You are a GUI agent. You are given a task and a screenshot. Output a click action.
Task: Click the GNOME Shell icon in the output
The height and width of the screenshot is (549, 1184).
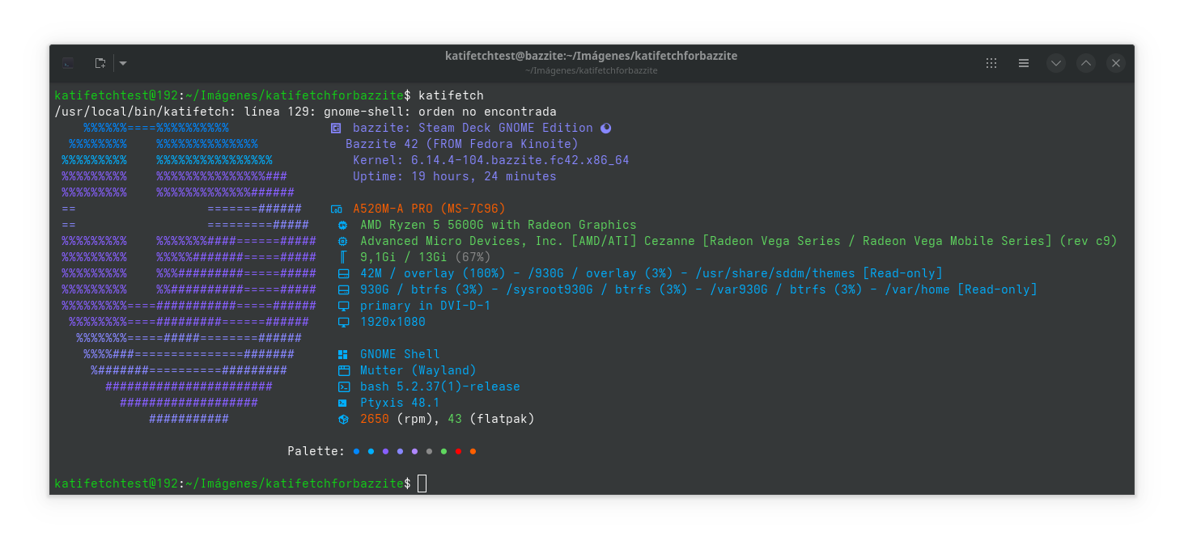[342, 353]
